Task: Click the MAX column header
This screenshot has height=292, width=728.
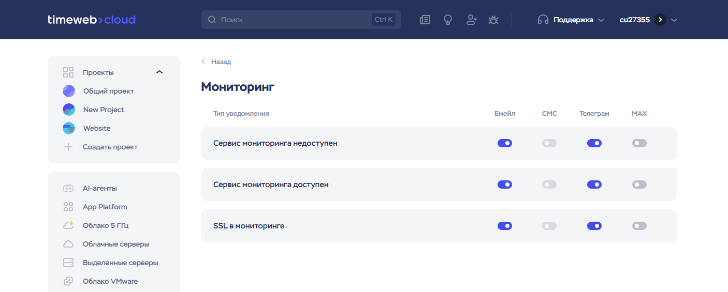Action: click(x=639, y=113)
